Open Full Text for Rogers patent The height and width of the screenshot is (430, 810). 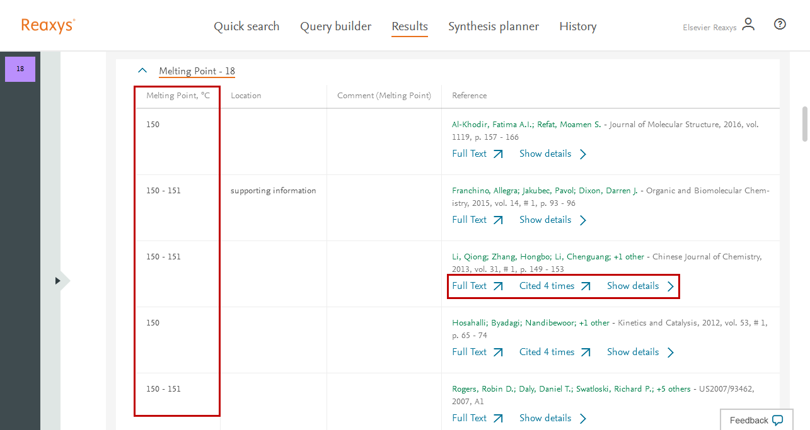(x=477, y=418)
